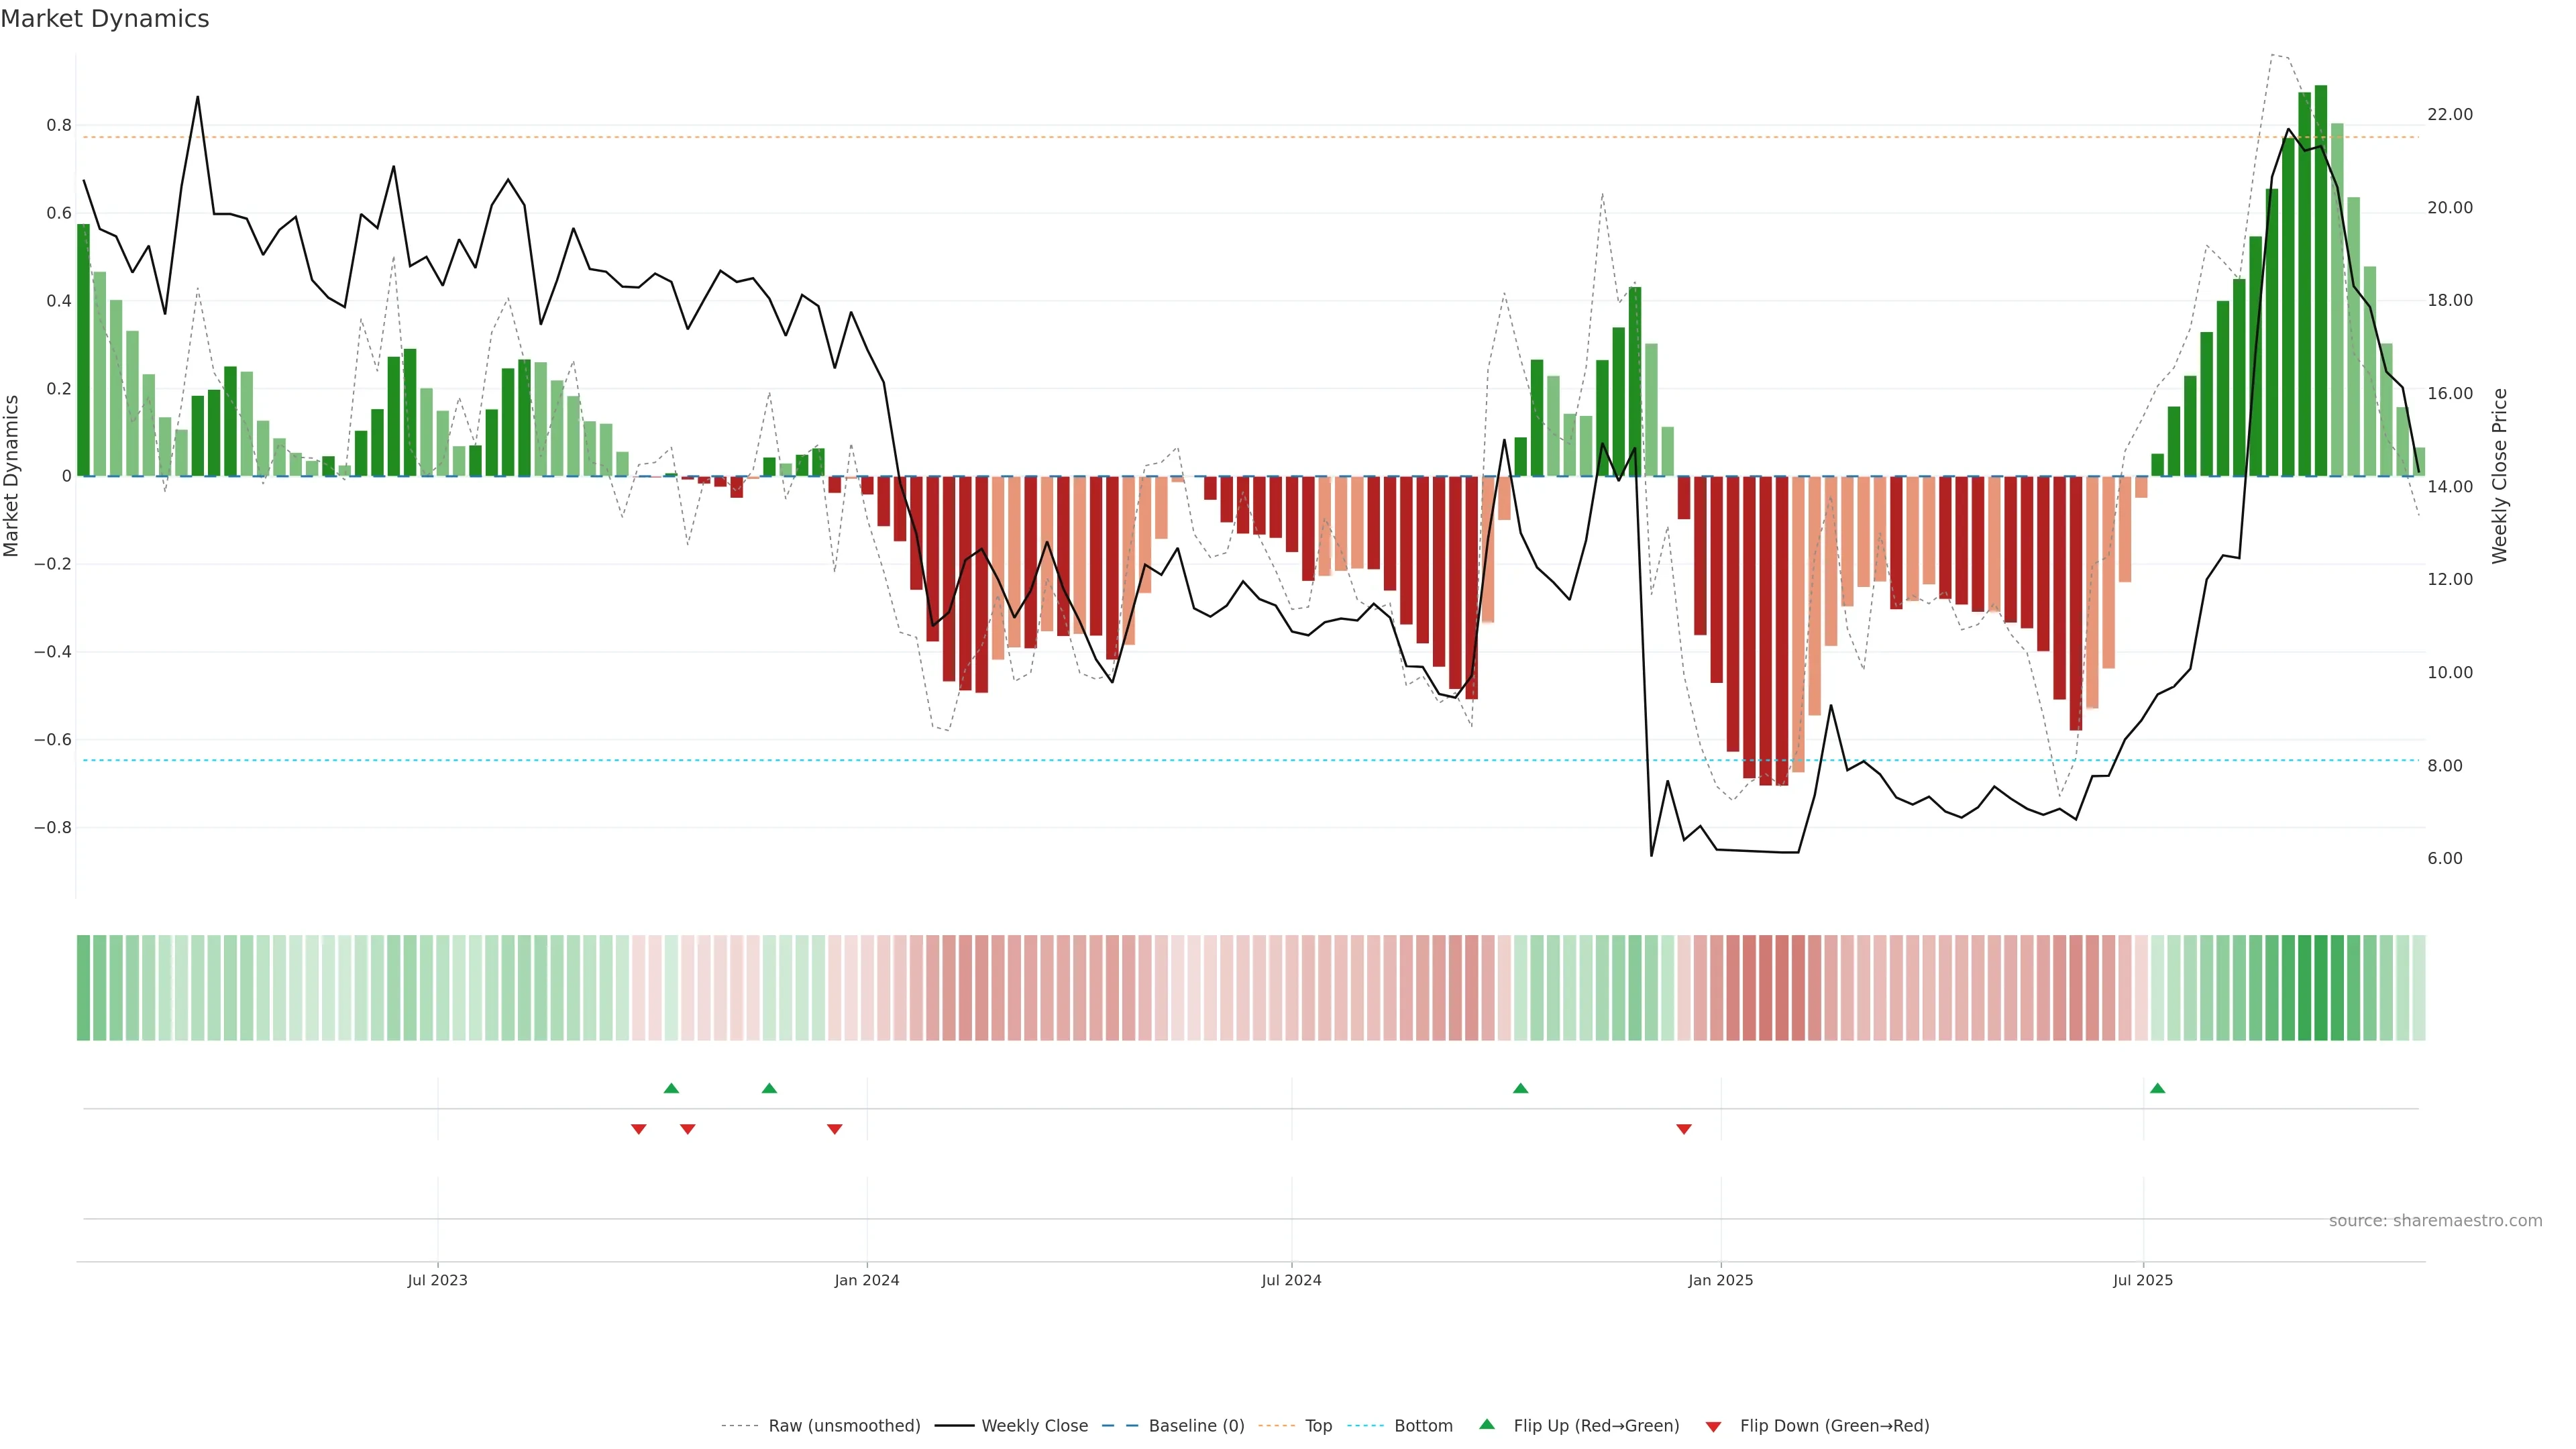Click the darkest green heatmap cell at far right

(x=2320, y=987)
